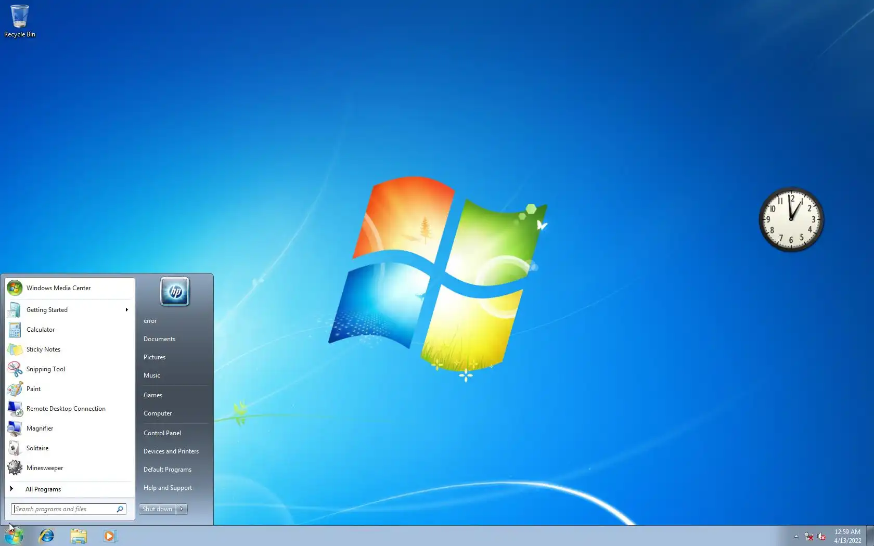
Task: Click the Getting Started icon
Action: pyautogui.click(x=15, y=310)
